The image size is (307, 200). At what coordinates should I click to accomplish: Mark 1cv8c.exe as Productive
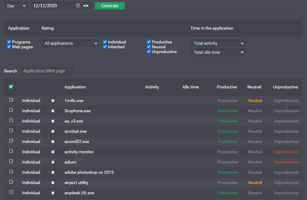(228, 101)
